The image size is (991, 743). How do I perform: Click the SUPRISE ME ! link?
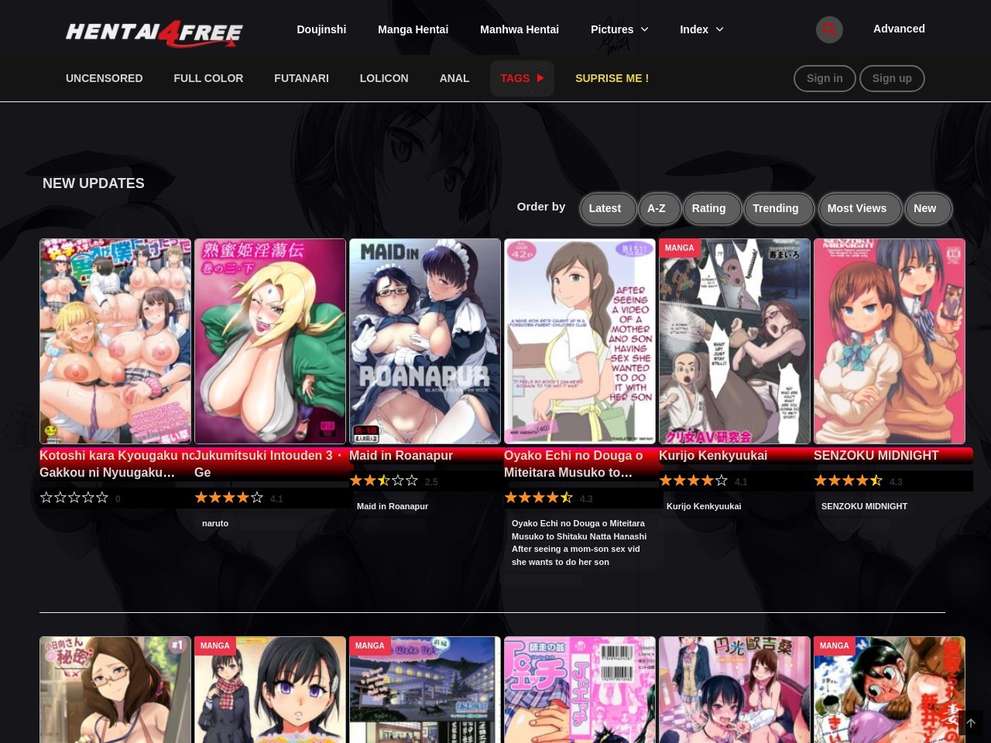pyautogui.click(x=612, y=78)
